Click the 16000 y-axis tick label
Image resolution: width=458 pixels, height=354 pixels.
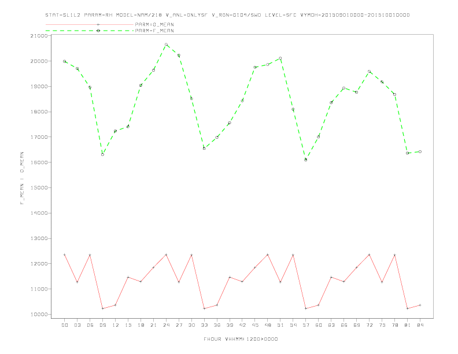point(39,163)
